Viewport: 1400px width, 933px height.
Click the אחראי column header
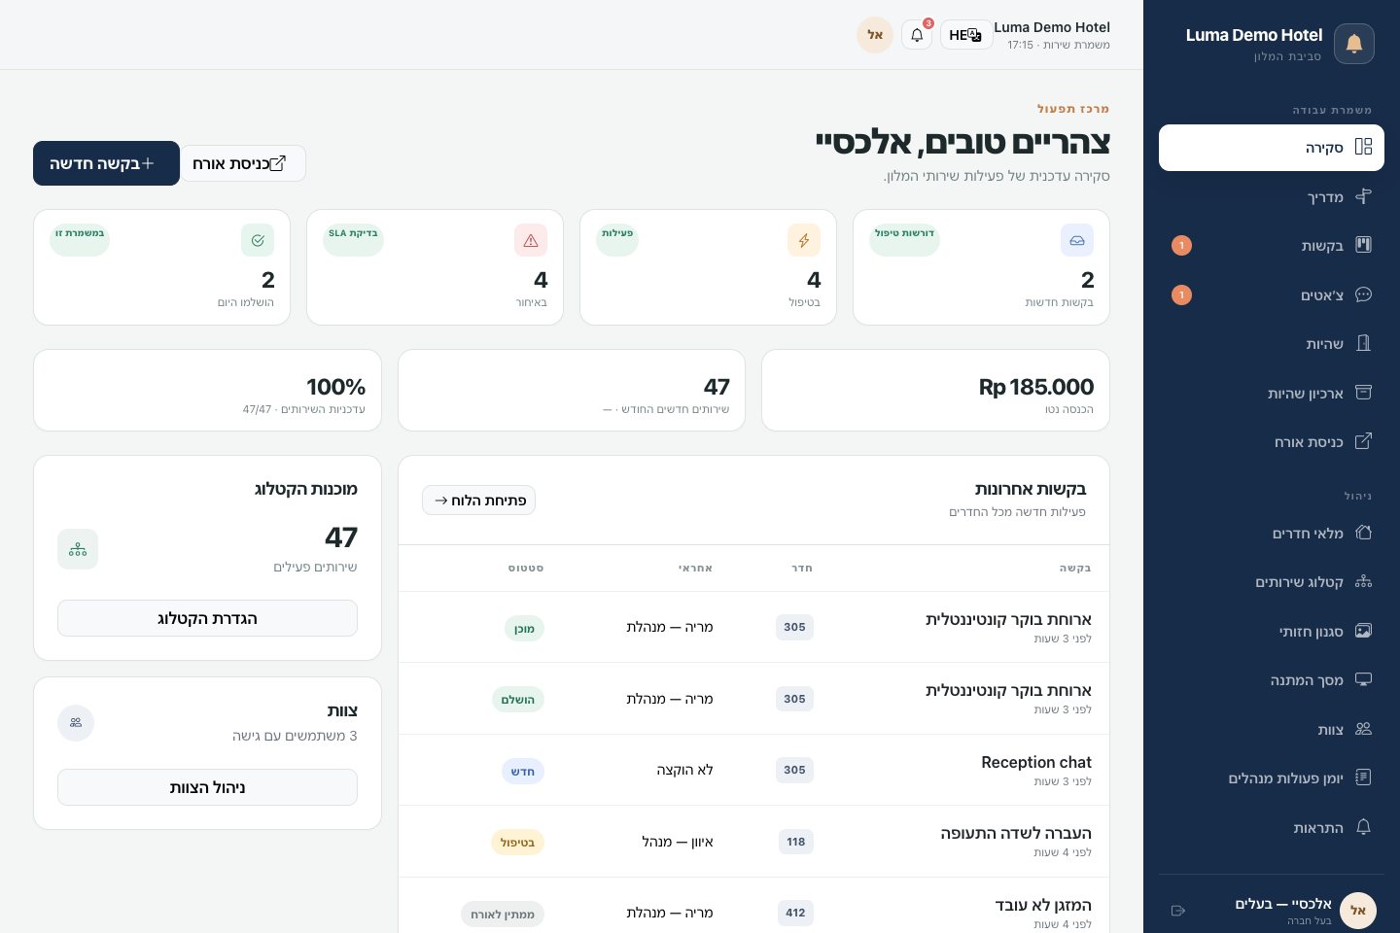[x=696, y=568]
